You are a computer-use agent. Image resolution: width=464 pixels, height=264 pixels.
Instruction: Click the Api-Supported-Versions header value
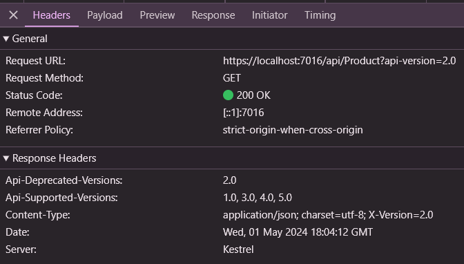pyautogui.click(x=257, y=198)
